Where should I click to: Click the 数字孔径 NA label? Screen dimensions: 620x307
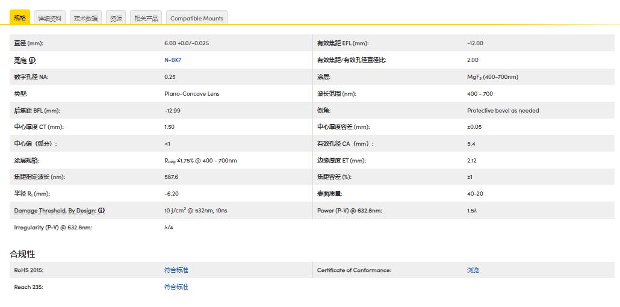pyautogui.click(x=31, y=77)
